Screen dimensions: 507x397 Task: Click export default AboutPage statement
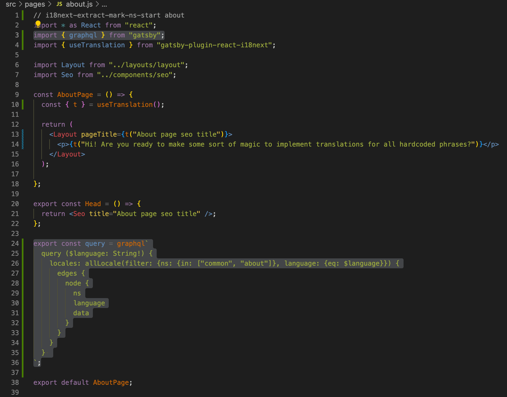pos(83,382)
